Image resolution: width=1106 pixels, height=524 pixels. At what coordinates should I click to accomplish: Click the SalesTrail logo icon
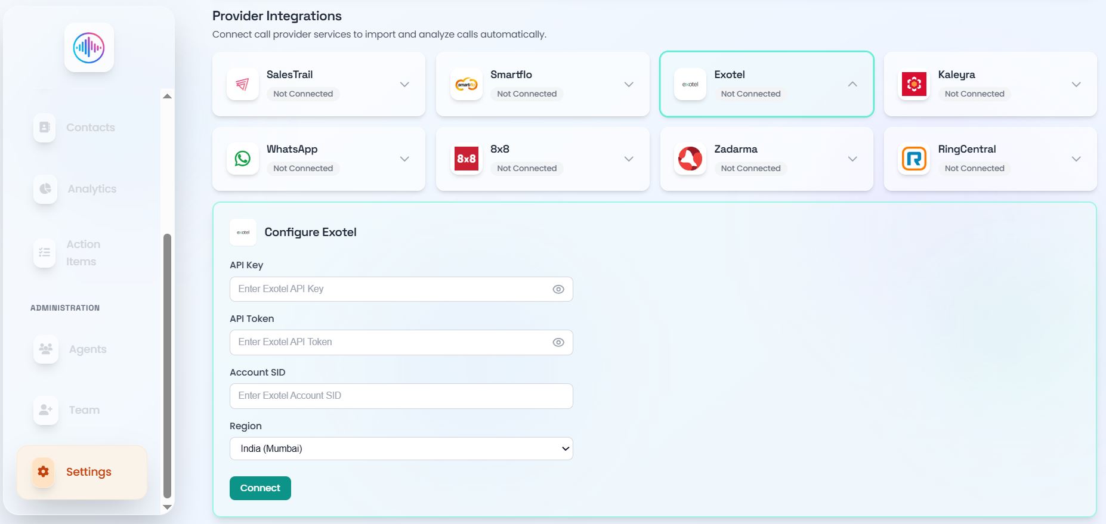242,84
